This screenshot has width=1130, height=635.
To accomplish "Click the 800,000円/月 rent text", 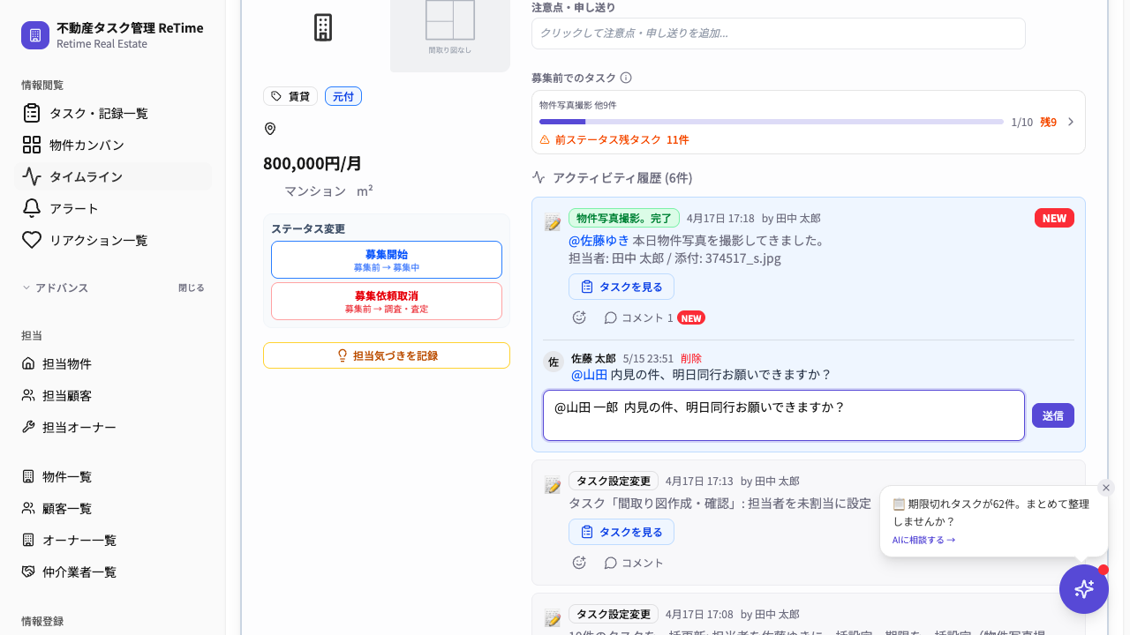I will click(x=313, y=163).
